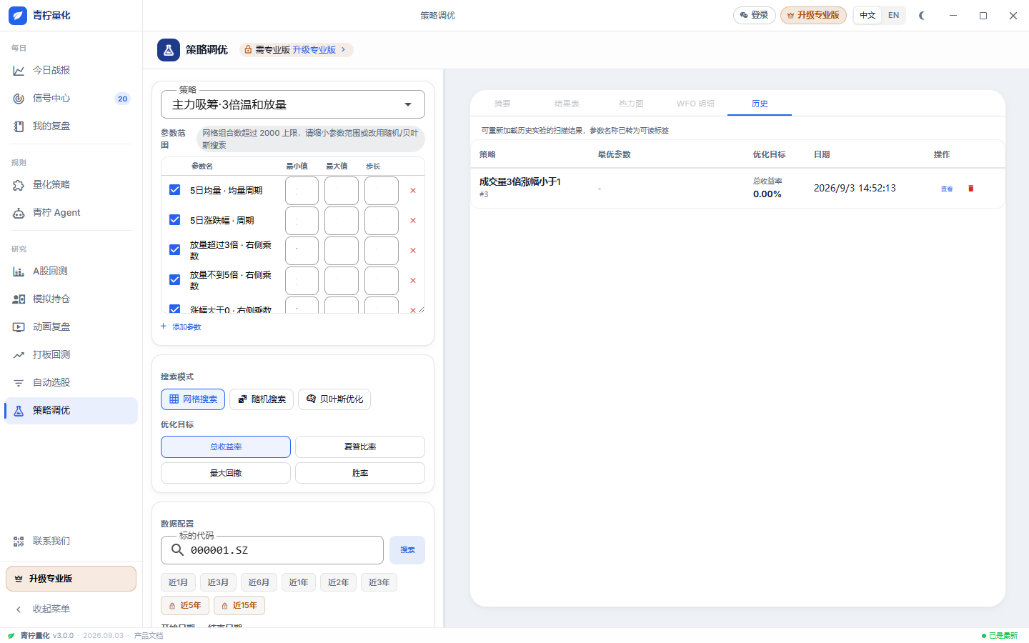
Task: Choose 夏普比率 as optimization target
Action: tap(360, 447)
